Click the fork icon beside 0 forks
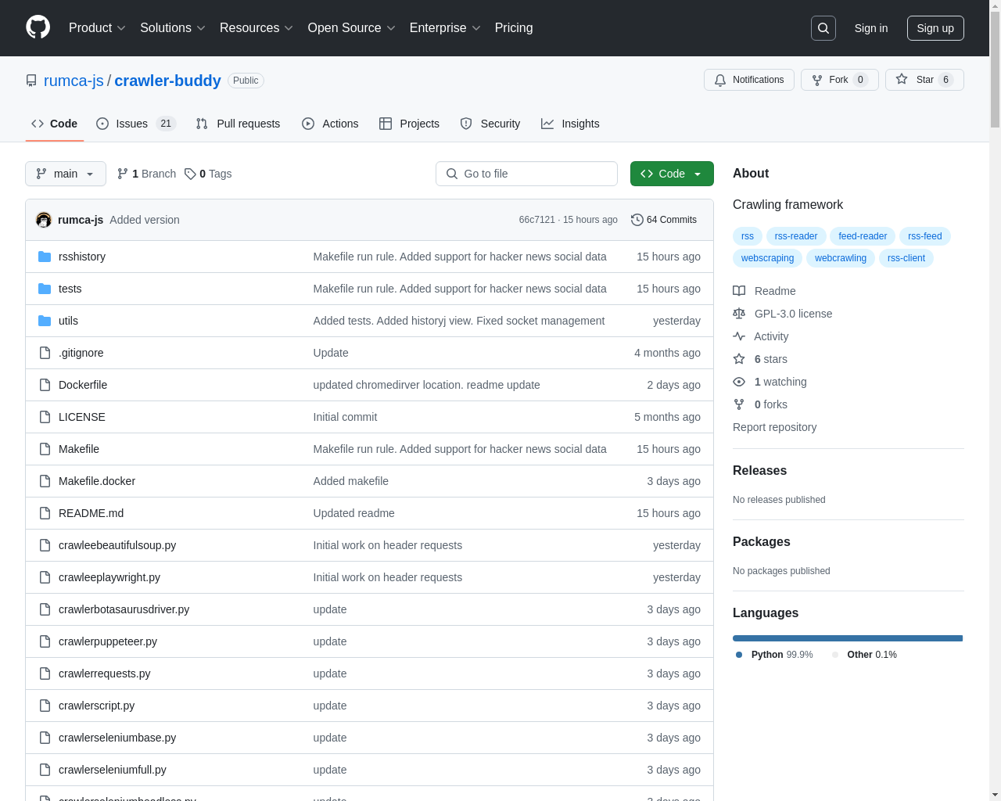This screenshot has height=801, width=1001. (739, 404)
